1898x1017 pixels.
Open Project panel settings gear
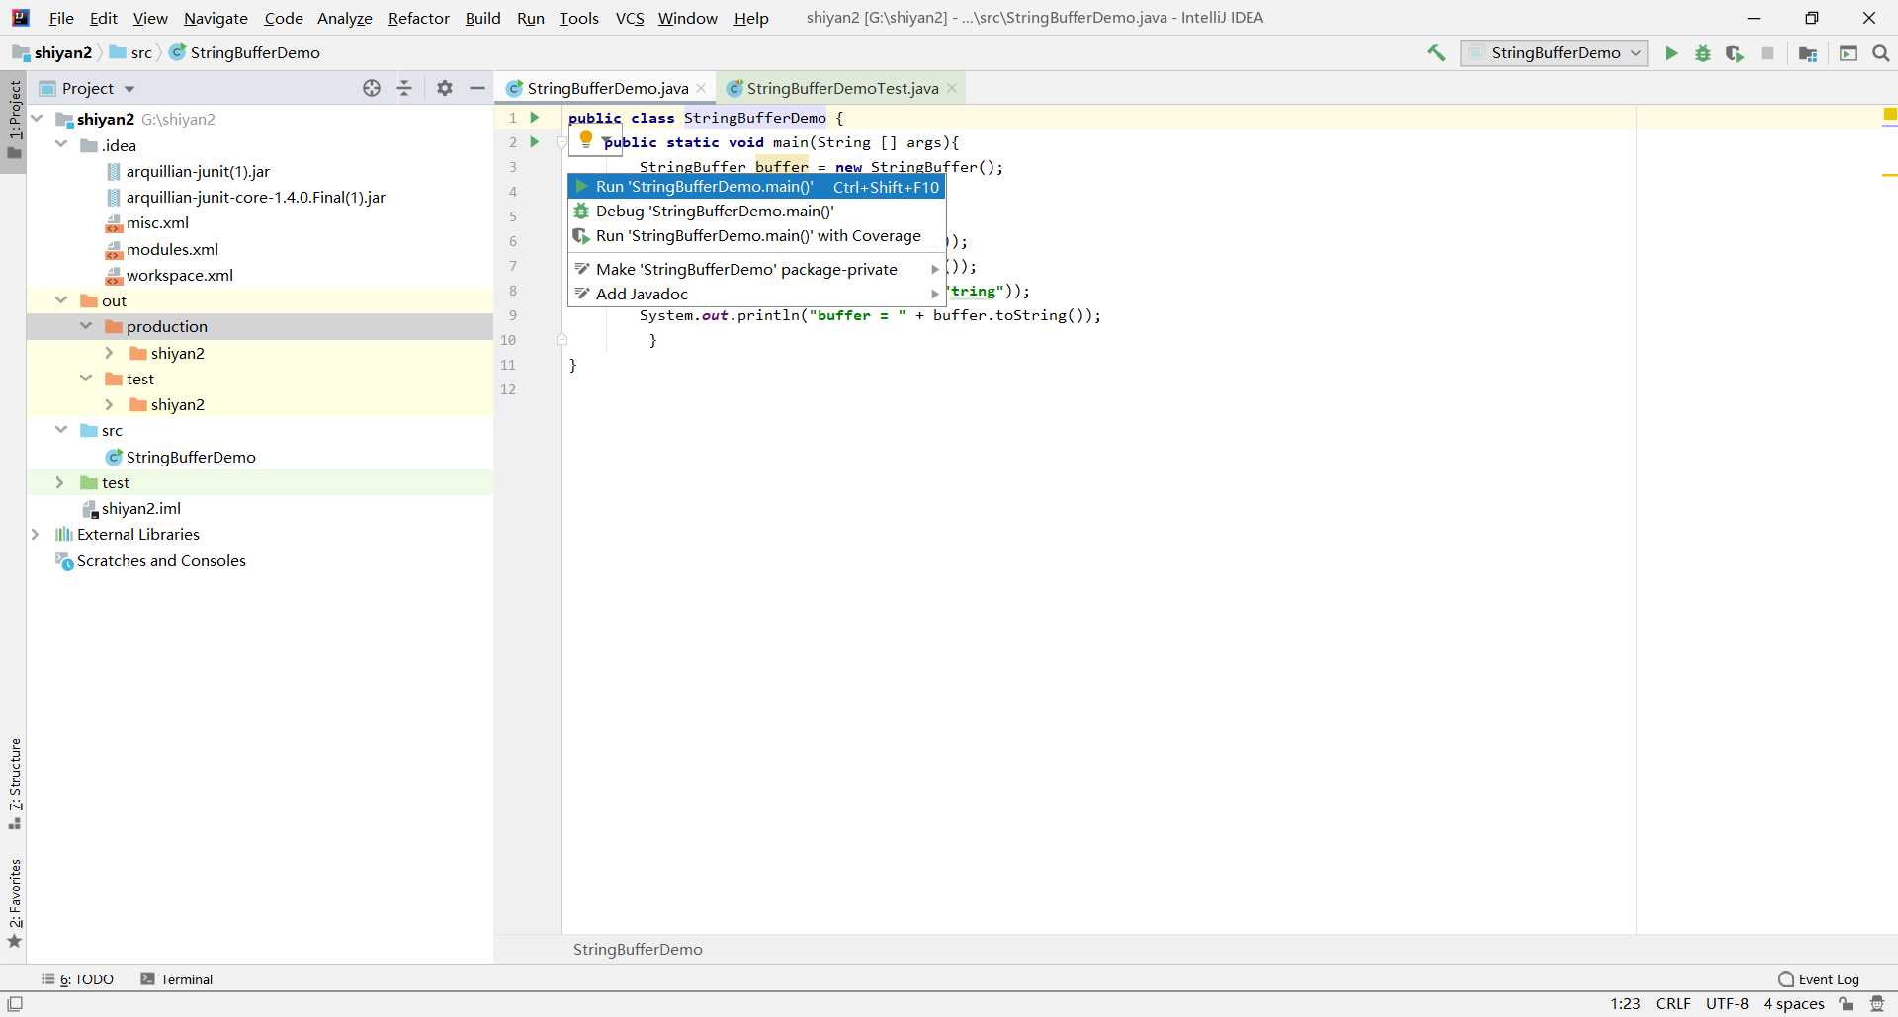click(445, 88)
